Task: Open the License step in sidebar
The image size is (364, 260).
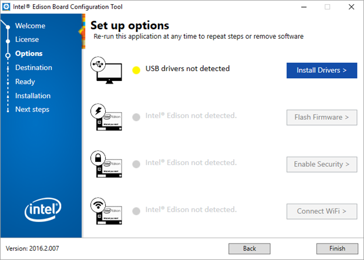Action: coord(27,39)
